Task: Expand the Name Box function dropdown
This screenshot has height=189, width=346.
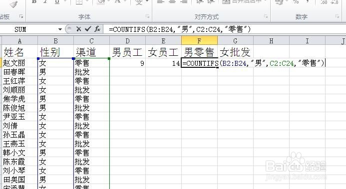Action: (60, 29)
